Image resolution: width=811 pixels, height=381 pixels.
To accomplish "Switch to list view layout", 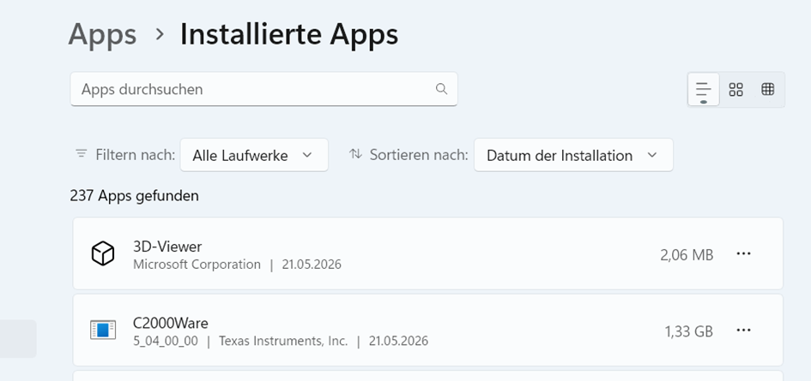I will (704, 90).
